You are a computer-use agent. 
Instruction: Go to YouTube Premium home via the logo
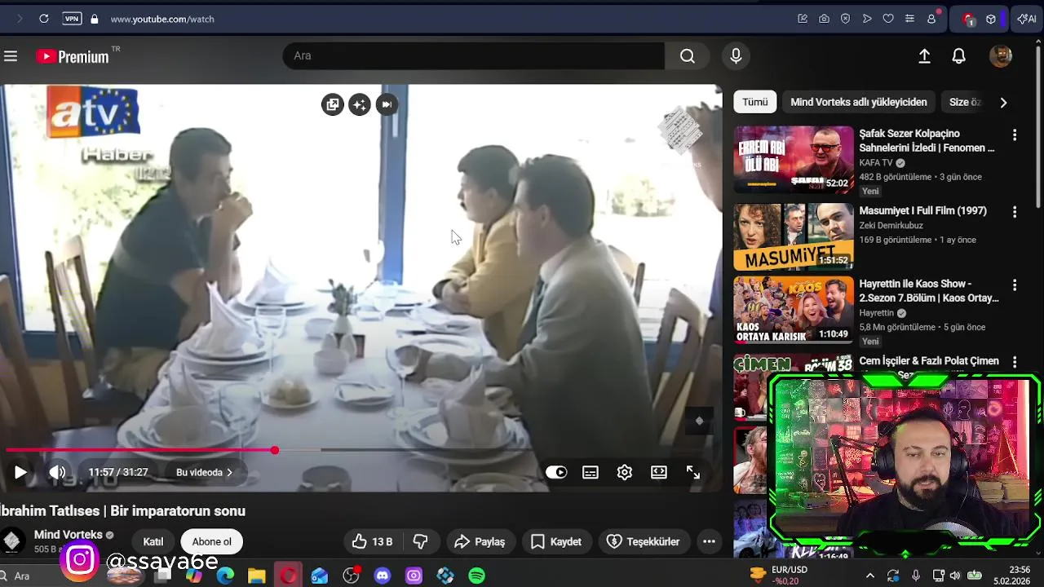coord(73,56)
